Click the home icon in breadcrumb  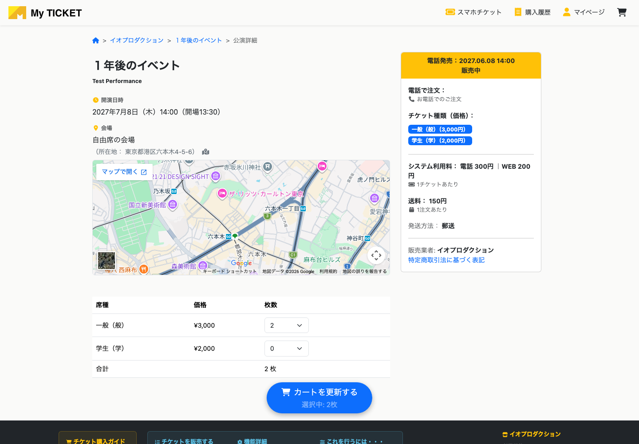95,40
